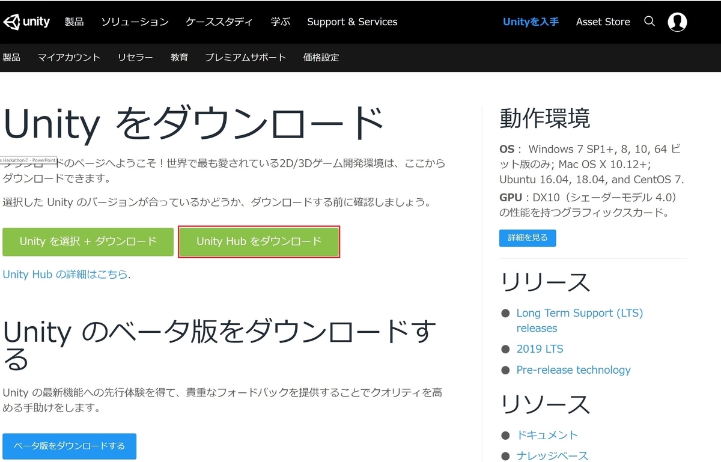The width and height of the screenshot is (721, 462).
Task: Click the リリース heading
Action: coord(544,282)
